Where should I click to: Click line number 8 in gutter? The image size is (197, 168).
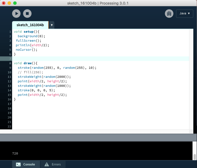click(10, 63)
